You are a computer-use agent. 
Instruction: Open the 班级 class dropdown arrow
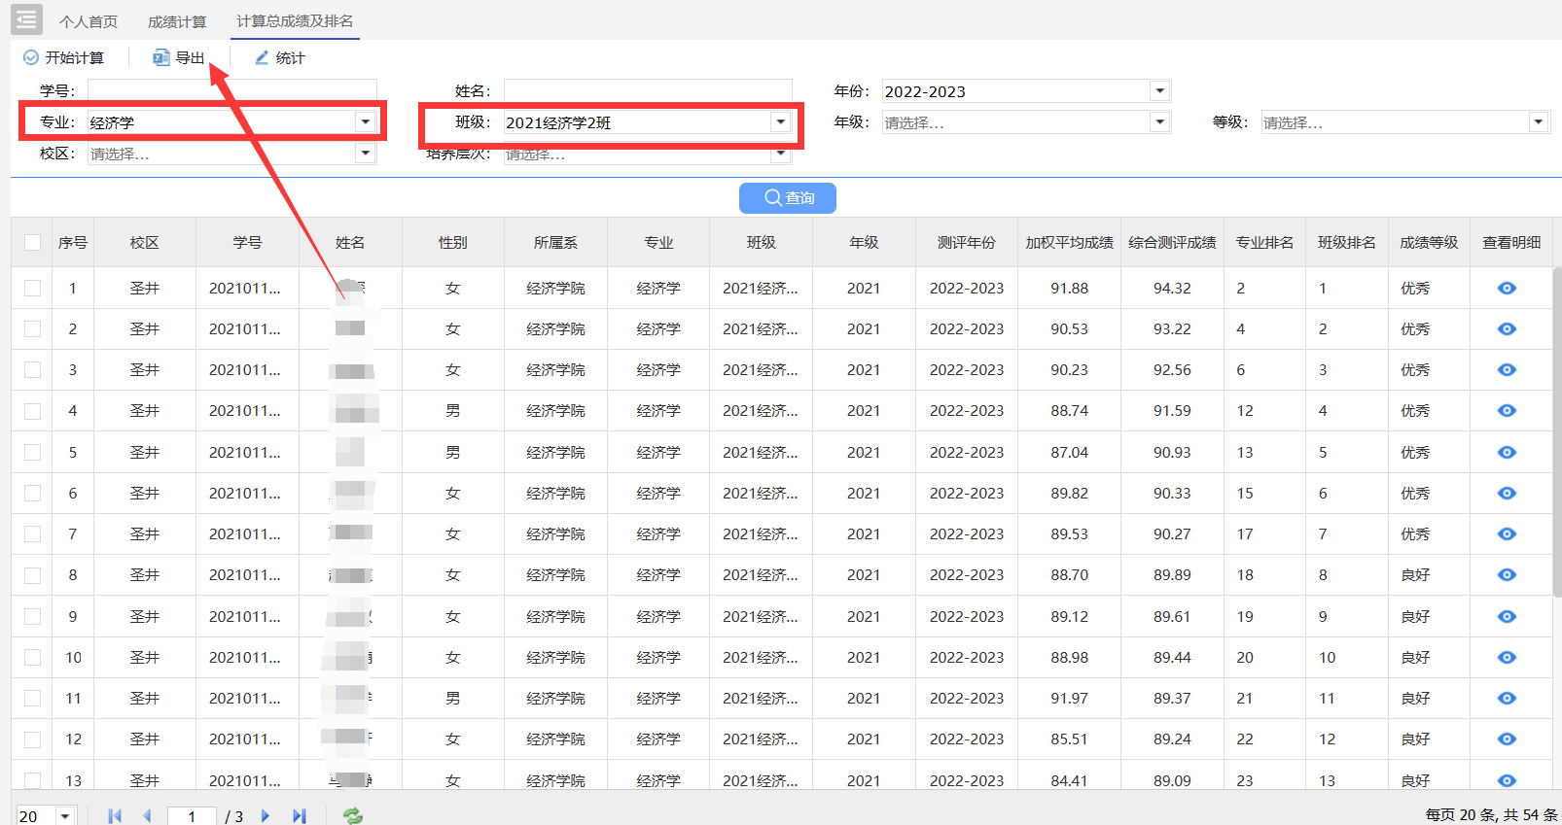[x=780, y=121]
